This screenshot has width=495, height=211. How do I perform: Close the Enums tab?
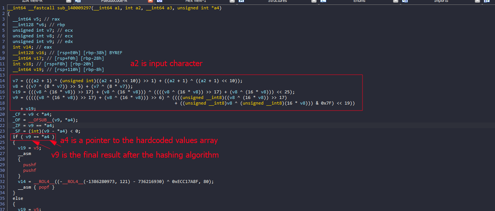click(396, 1)
